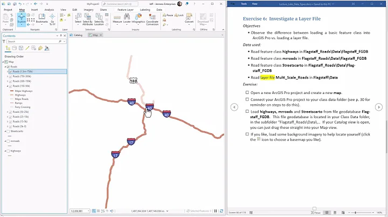This screenshot has height=217, width=388.
Task: Switch Contents to List By Data Source
Action: point(15,48)
